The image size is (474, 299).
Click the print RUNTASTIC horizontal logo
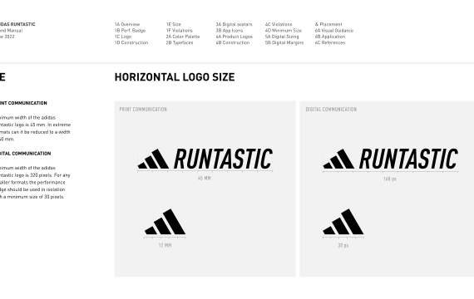coord(205,159)
